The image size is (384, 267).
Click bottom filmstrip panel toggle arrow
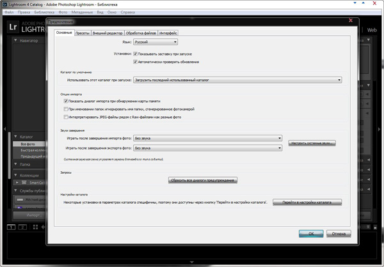pos(192,263)
